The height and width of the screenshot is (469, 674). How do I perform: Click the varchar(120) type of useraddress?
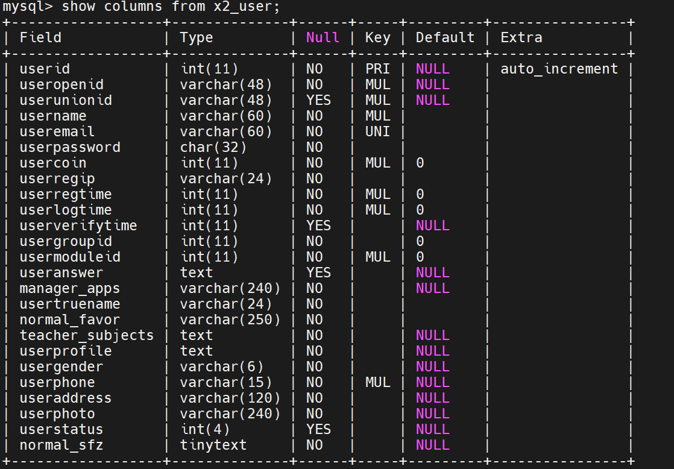coord(230,398)
